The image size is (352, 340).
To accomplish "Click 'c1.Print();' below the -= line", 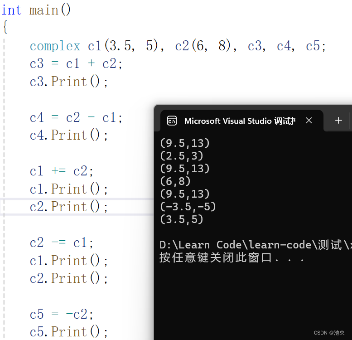I will tap(69, 261).
